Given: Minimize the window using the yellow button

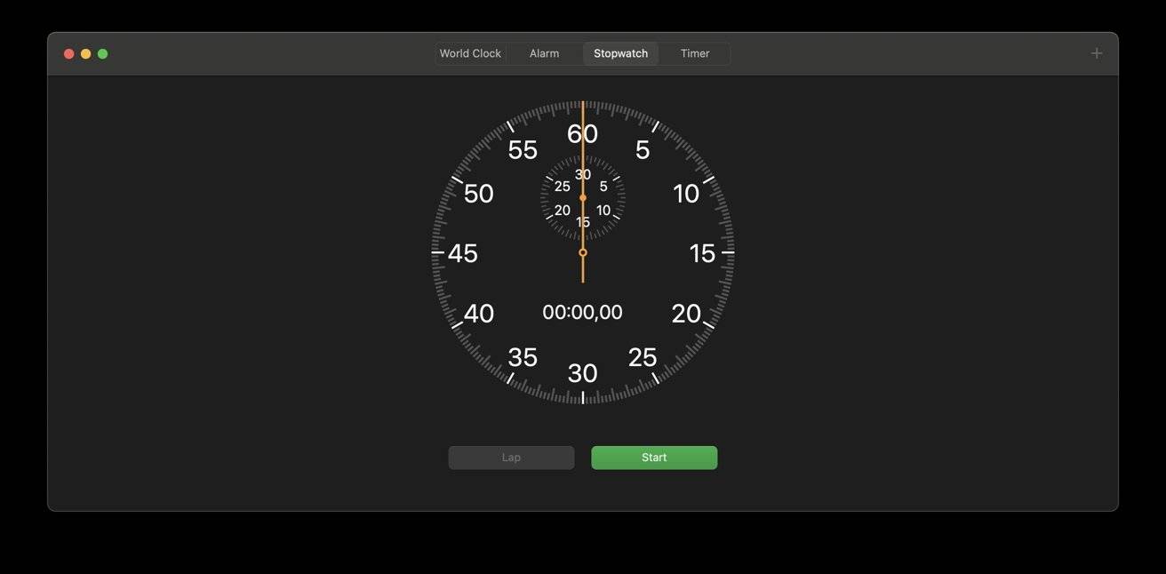Looking at the screenshot, I should tap(85, 54).
